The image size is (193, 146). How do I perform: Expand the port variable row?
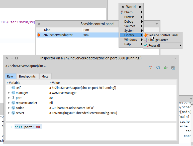(x=9, y=98)
